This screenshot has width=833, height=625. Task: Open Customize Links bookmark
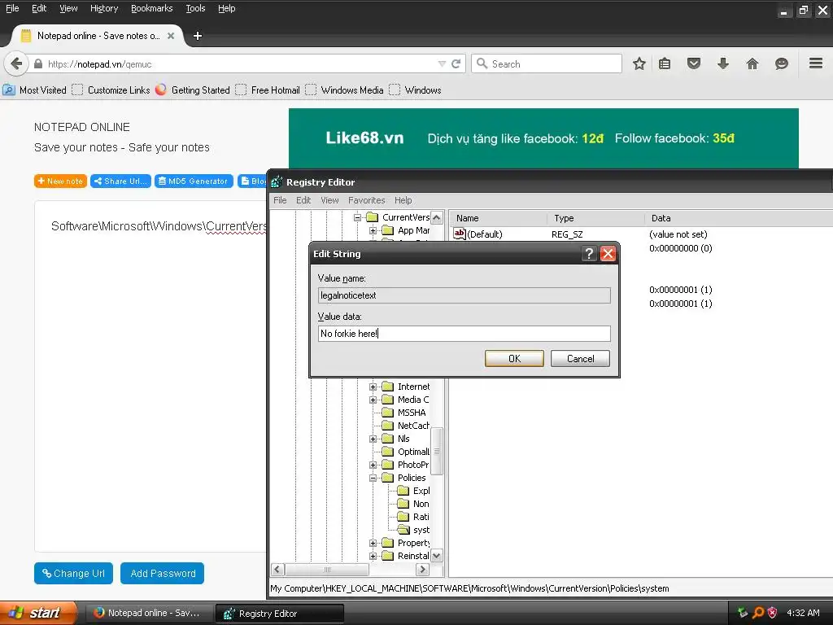pyautogui.click(x=111, y=90)
